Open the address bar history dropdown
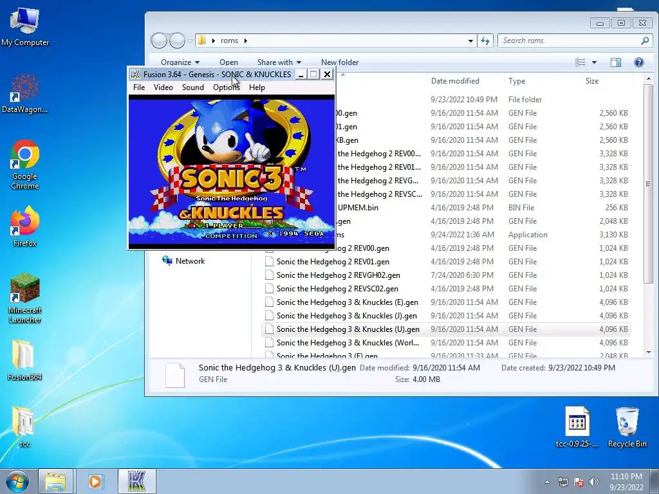Screen dimensions: 659x494 [x=470, y=41]
